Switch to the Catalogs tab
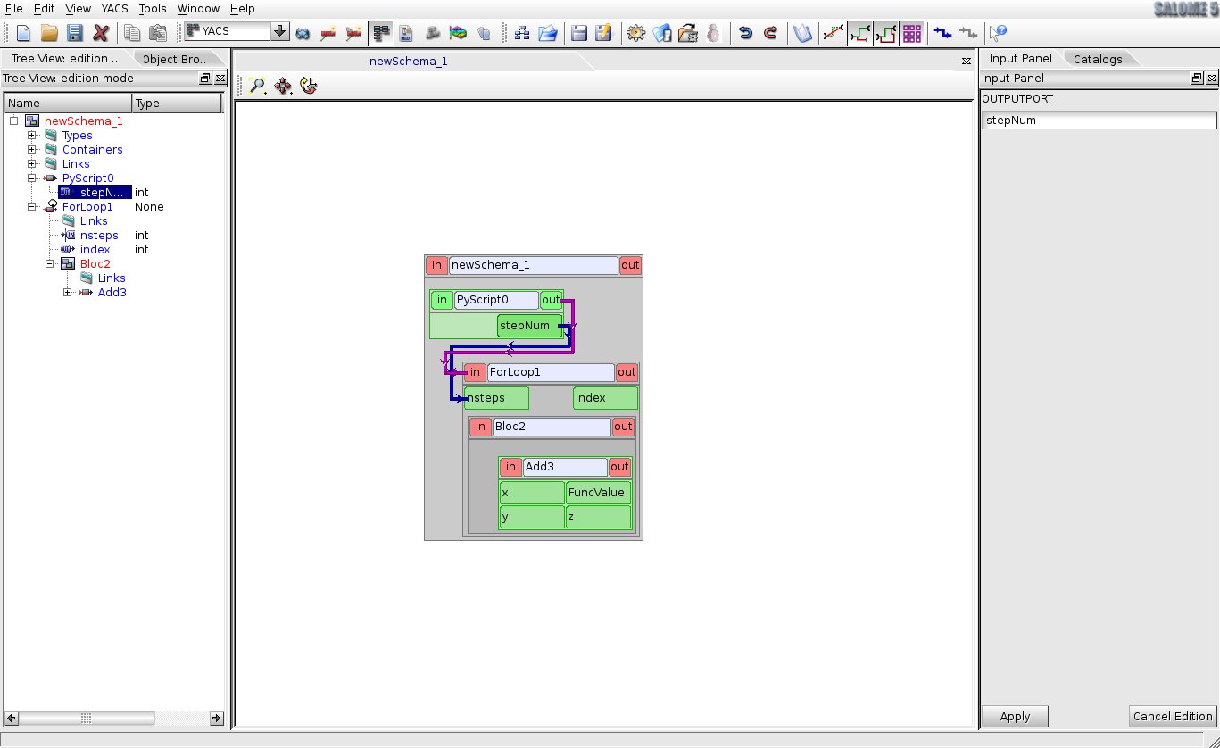The width and height of the screenshot is (1220, 748). click(x=1098, y=59)
